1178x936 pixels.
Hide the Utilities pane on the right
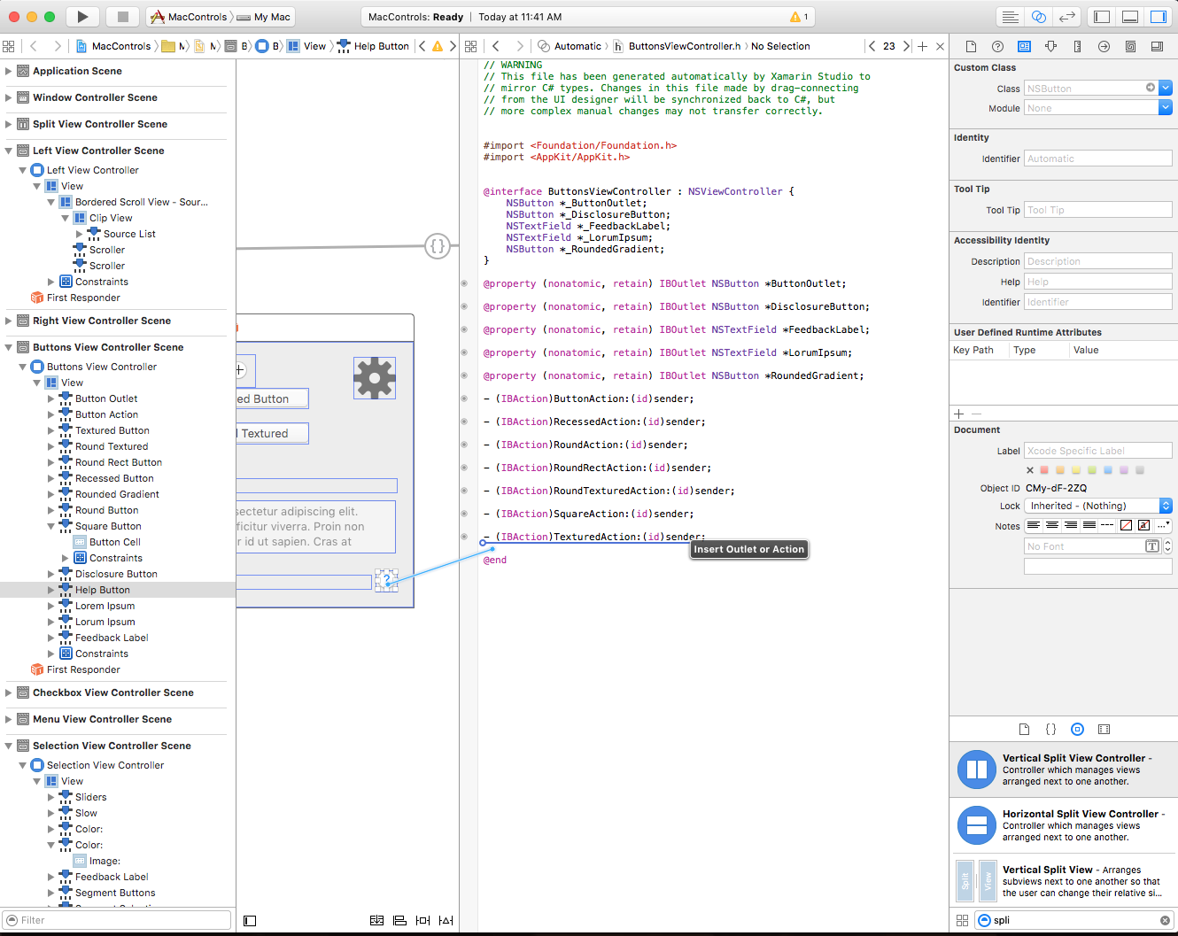(1159, 17)
